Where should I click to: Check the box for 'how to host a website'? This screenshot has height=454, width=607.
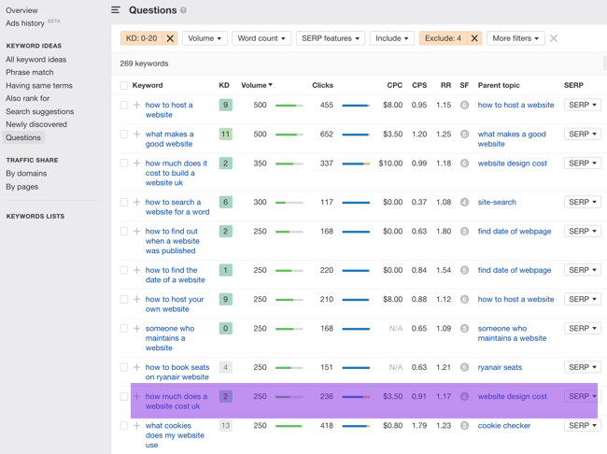pyautogui.click(x=124, y=106)
